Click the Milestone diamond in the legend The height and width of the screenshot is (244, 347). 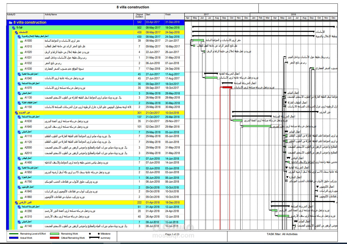[90, 234]
